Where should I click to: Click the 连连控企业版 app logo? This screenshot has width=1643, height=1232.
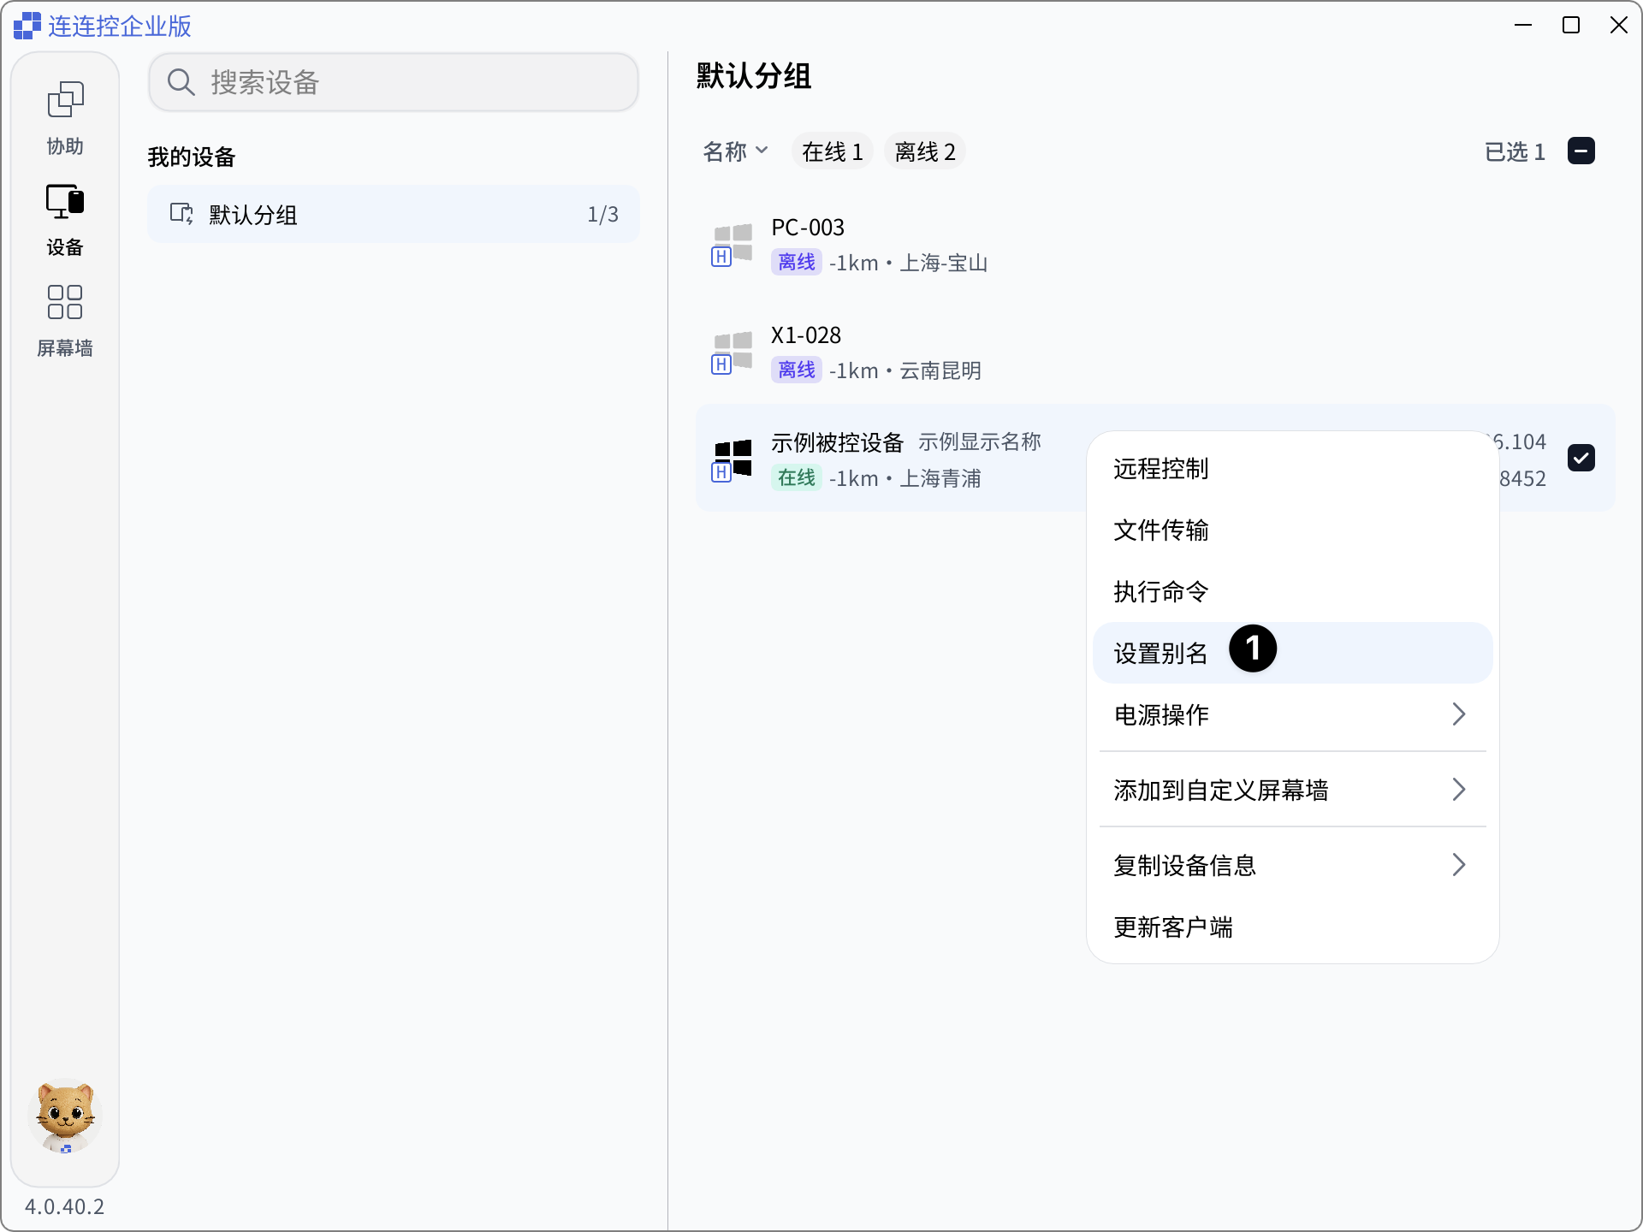coord(27,26)
